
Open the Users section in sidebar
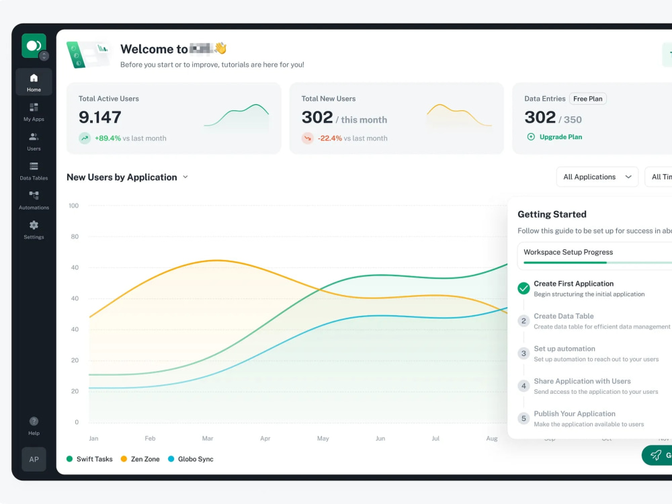[34, 141]
